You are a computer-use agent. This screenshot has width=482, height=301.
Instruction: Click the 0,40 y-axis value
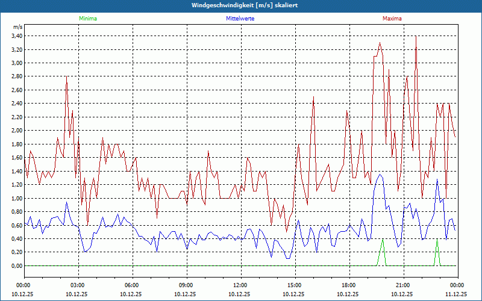click(x=17, y=238)
